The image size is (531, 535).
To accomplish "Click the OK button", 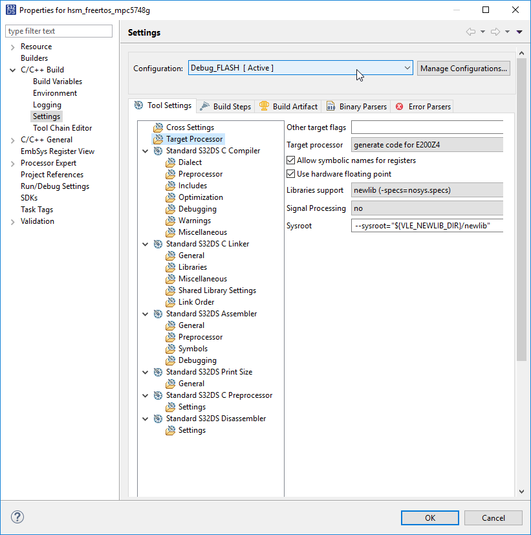I will click(x=429, y=518).
